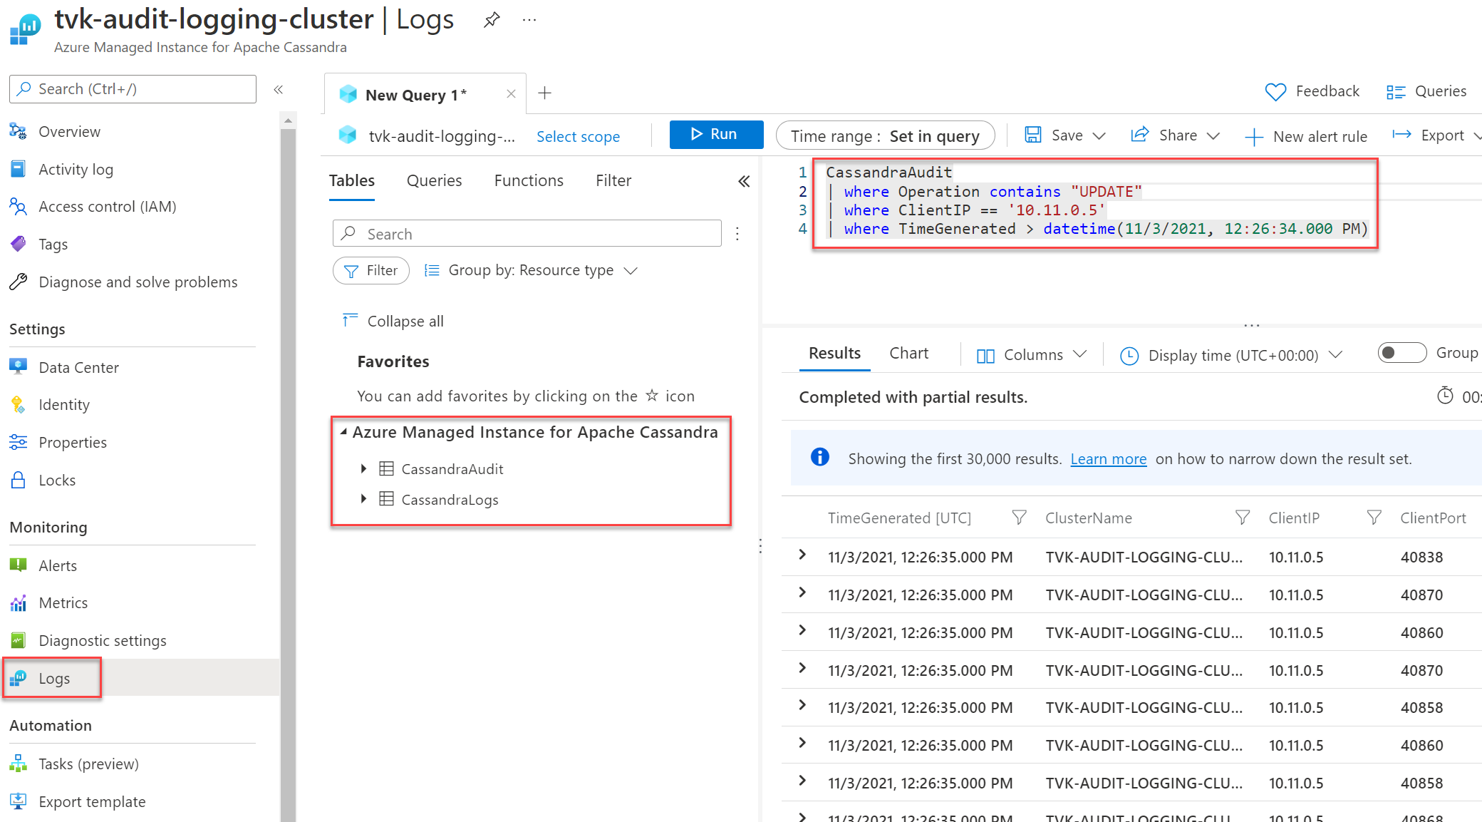Click the Save query dropdown arrow
Viewport: 1482px width, 822px height.
[1099, 135]
